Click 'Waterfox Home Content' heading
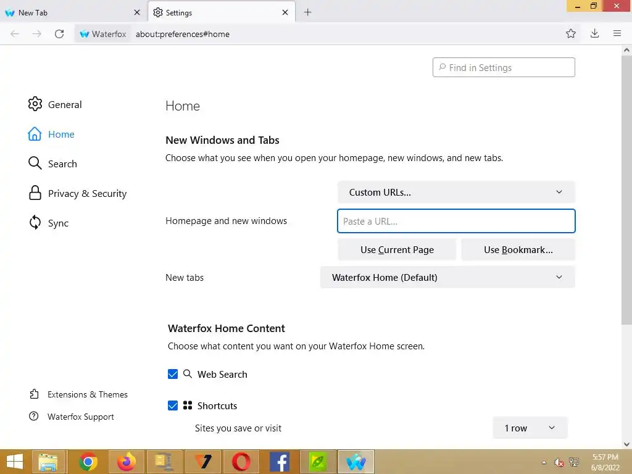This screenshot has height=474, width=632. 226,328
